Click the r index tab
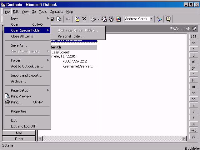Viewport: 200px width, 150px height. click(x=193, y=105)
